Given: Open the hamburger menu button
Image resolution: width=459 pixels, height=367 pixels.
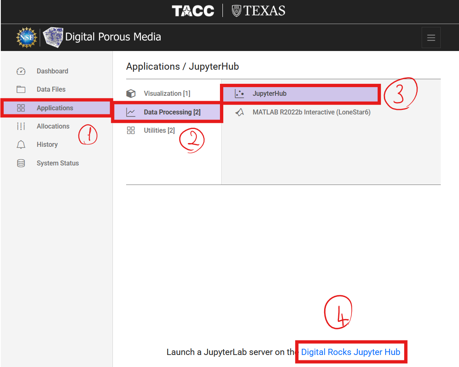Looking at the screenshot, I should click(x=431, y=37).
